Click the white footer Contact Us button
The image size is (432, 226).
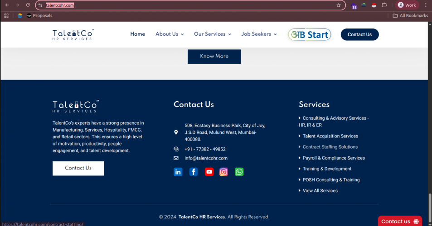78,168
